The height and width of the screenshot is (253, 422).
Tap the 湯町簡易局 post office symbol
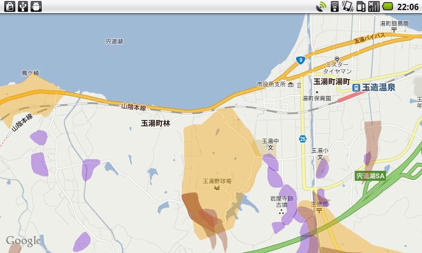click(x=394, y=30)
